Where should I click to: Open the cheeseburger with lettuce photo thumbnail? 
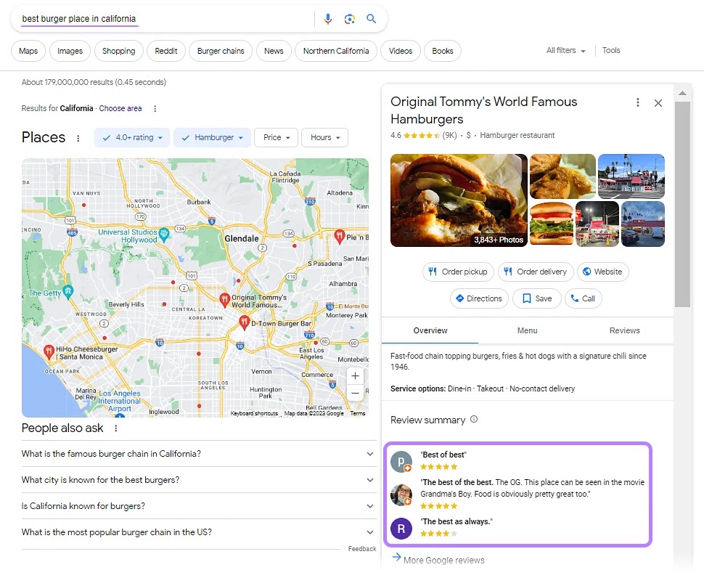(x=552, y=224)
